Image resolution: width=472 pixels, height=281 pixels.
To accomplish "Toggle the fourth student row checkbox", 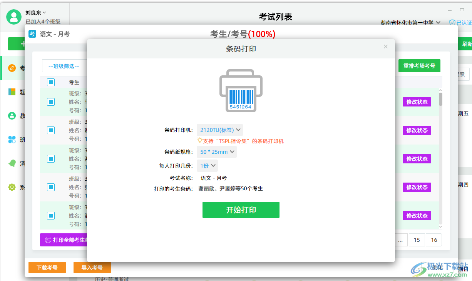I will click(x=51, y=187).
